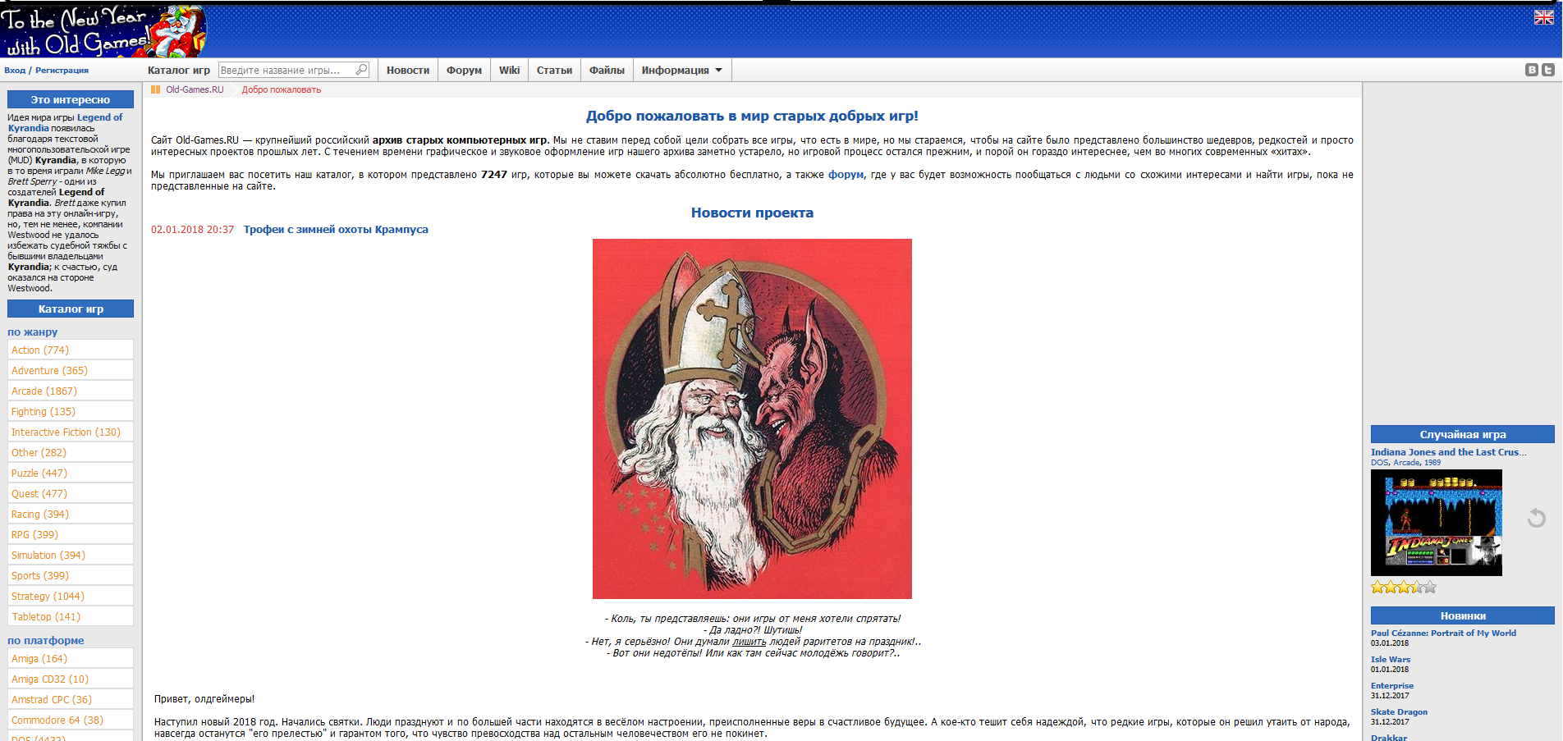Open the news post Трофеи с зимней охоты Крампуса
The image size is (1563, 741).
pos(336,230)
